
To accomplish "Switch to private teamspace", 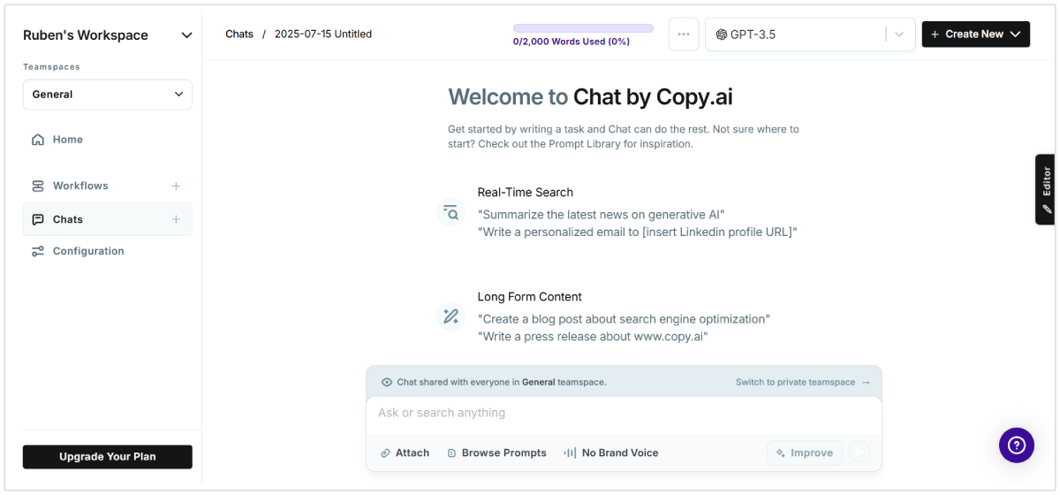I will [802, 382].
